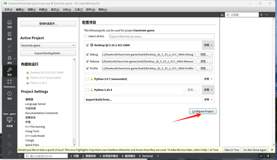Switch to the Edit mode icon
The width and height of the screenshot is (277, 160).
pyautogui.click(x=9, y=34)
